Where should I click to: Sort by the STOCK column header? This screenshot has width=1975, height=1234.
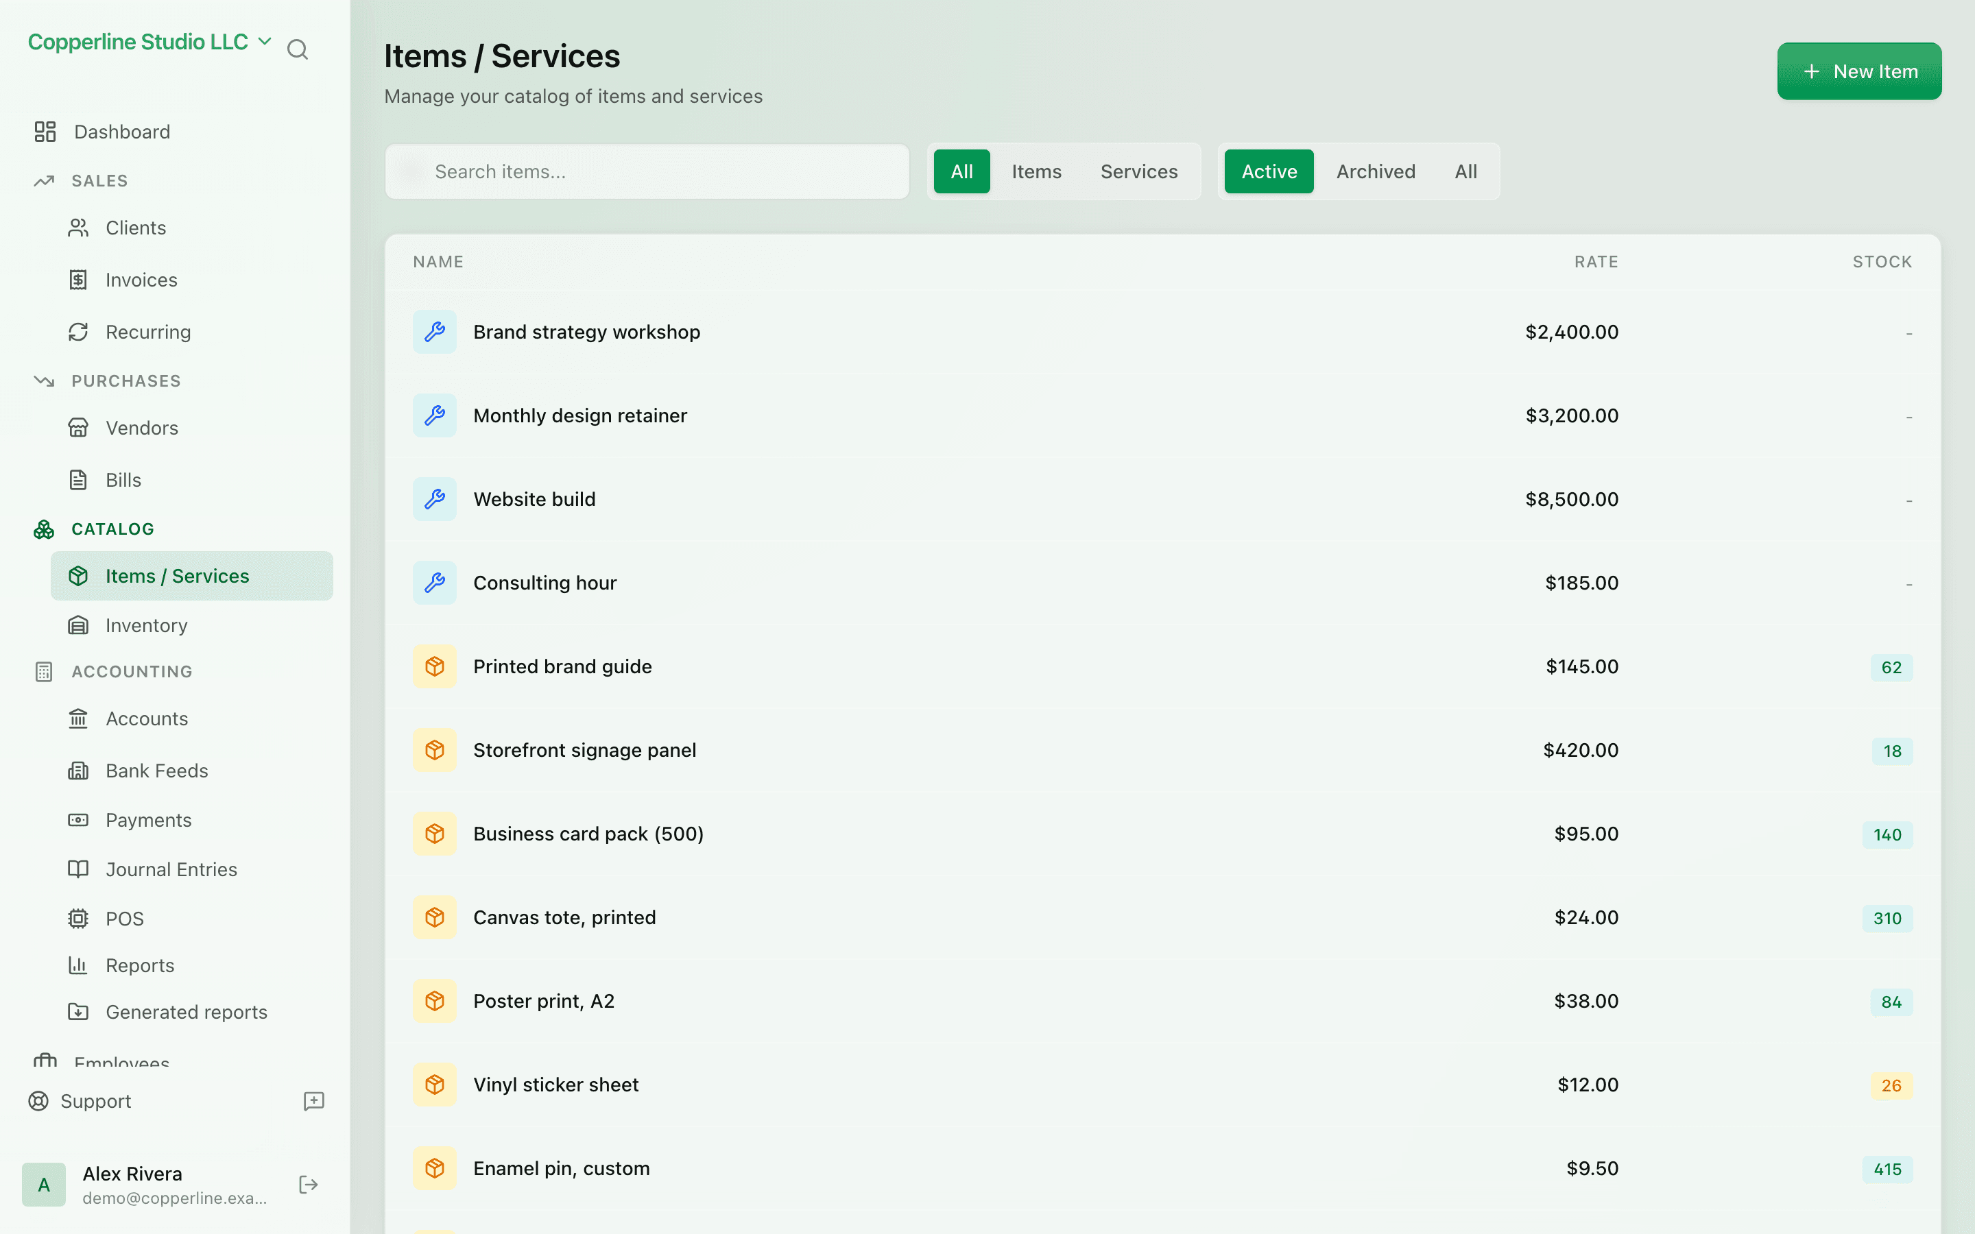1882,262
